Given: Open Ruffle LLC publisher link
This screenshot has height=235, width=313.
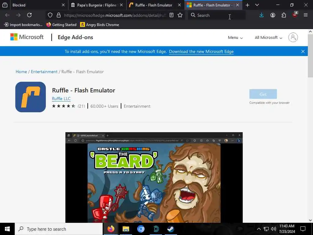Looking at the screenshot, I should click(61, 99).
